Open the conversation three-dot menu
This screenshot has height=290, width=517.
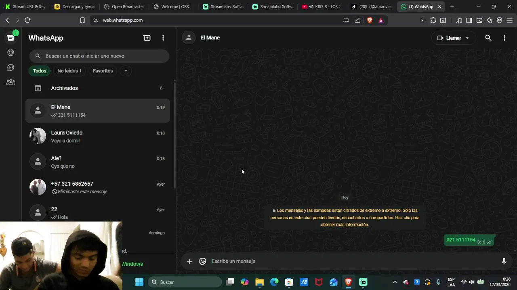[x=504, y=38]
